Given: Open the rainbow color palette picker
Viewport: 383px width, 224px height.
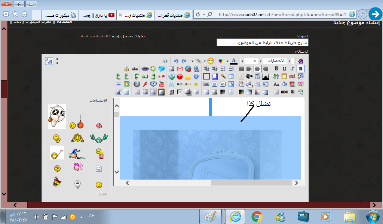Looking at the screenshot, I should pos(221,61).
